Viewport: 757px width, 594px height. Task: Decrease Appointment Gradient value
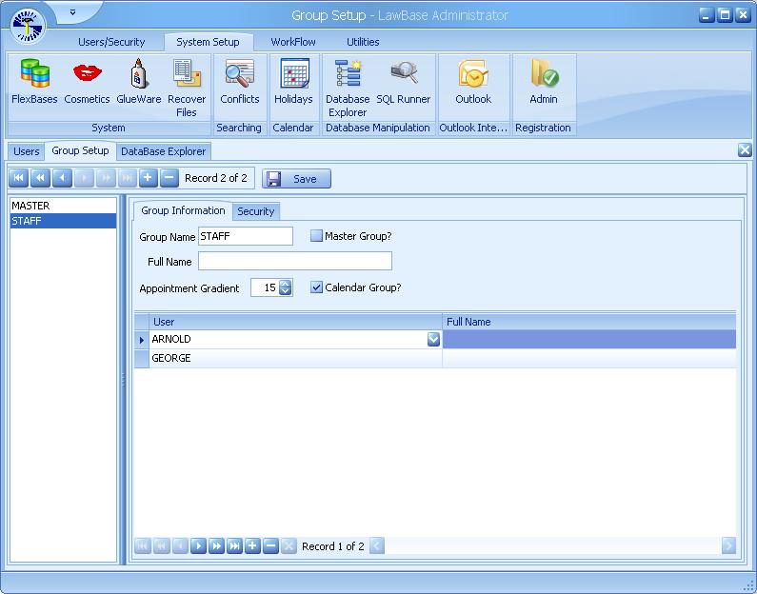(286, 291)
